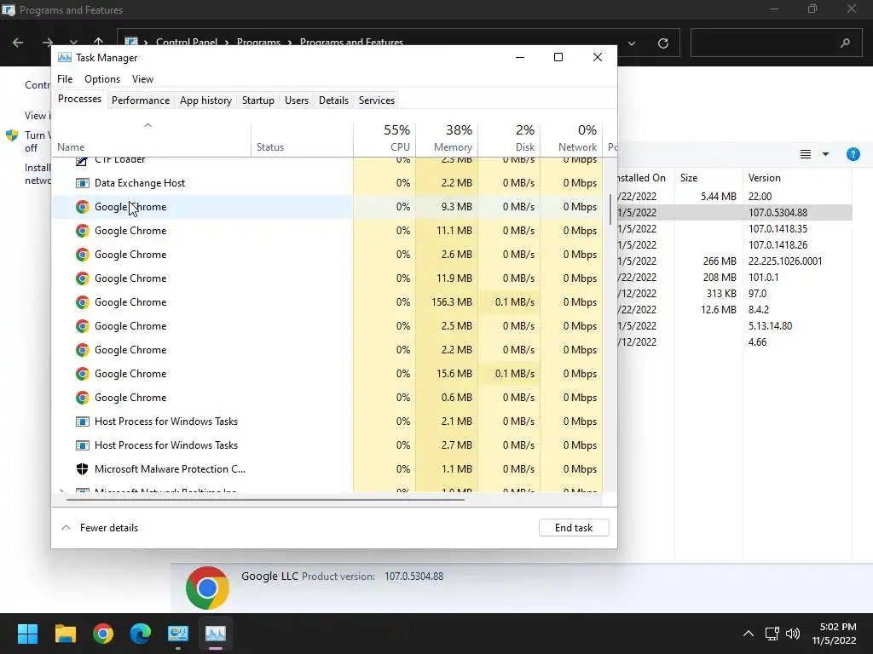Switch to the Startup tab
Screen dimensions: 873x654
click(257, 100)
